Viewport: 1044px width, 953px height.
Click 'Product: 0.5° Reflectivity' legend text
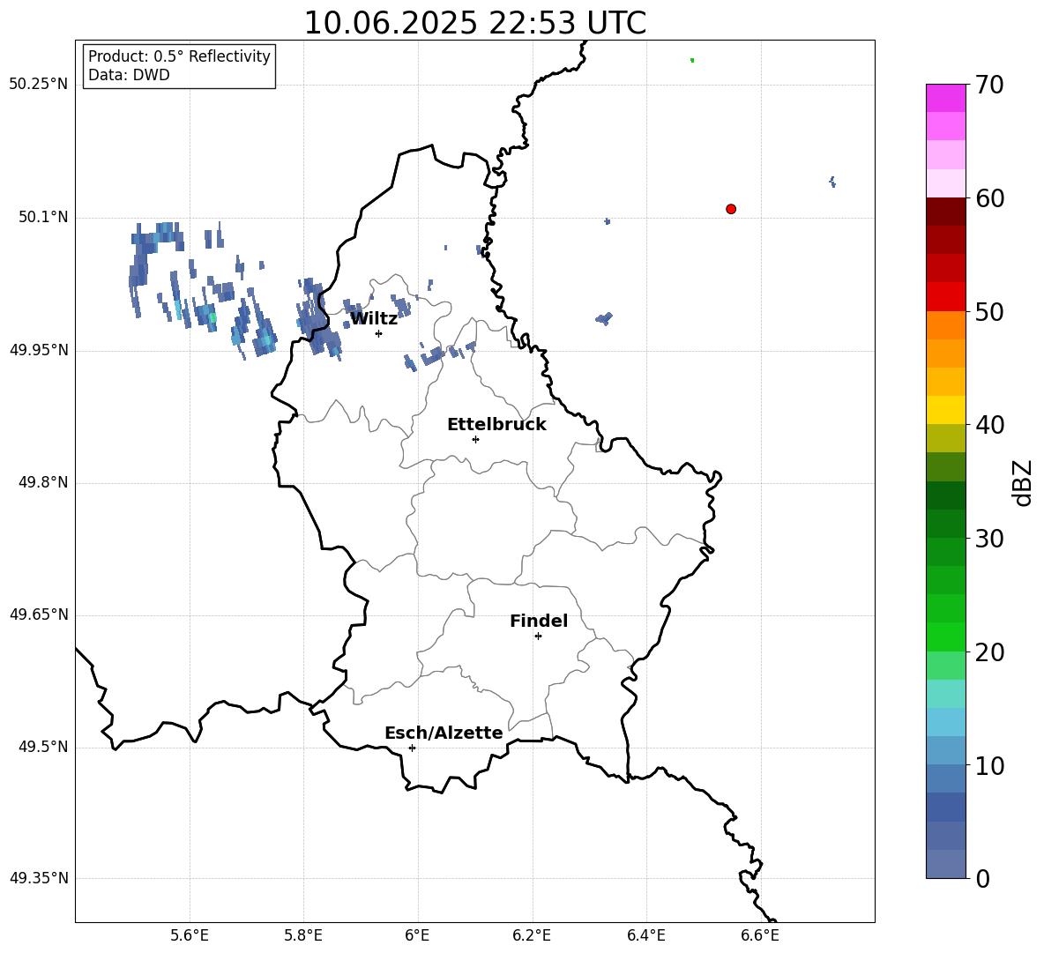tap(179, 56)
